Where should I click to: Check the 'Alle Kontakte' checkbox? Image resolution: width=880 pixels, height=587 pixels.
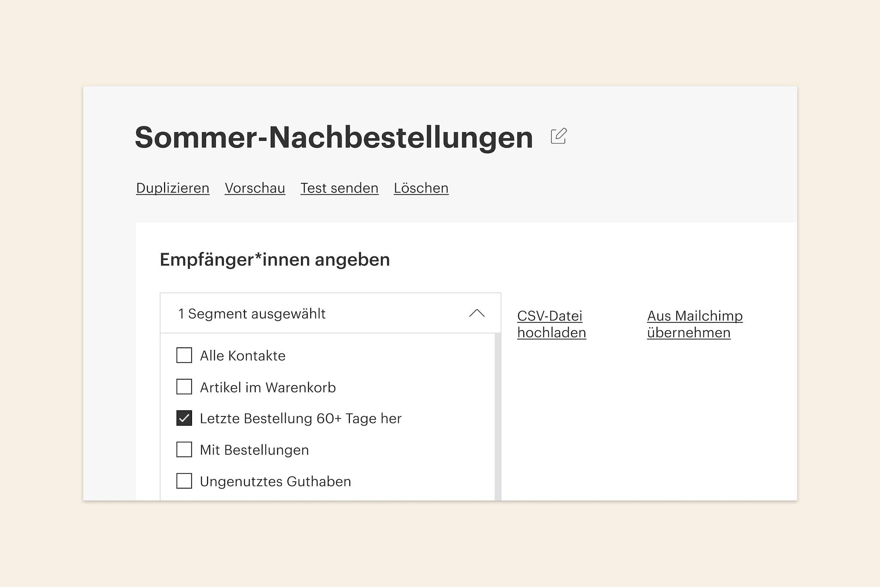[x=184, y=355]
